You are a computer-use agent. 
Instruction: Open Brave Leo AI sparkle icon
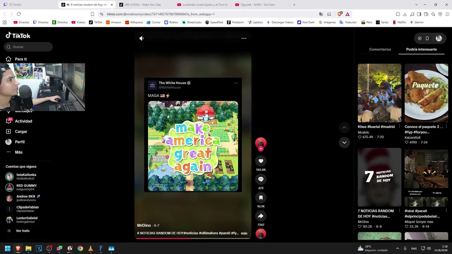[433, 14]
